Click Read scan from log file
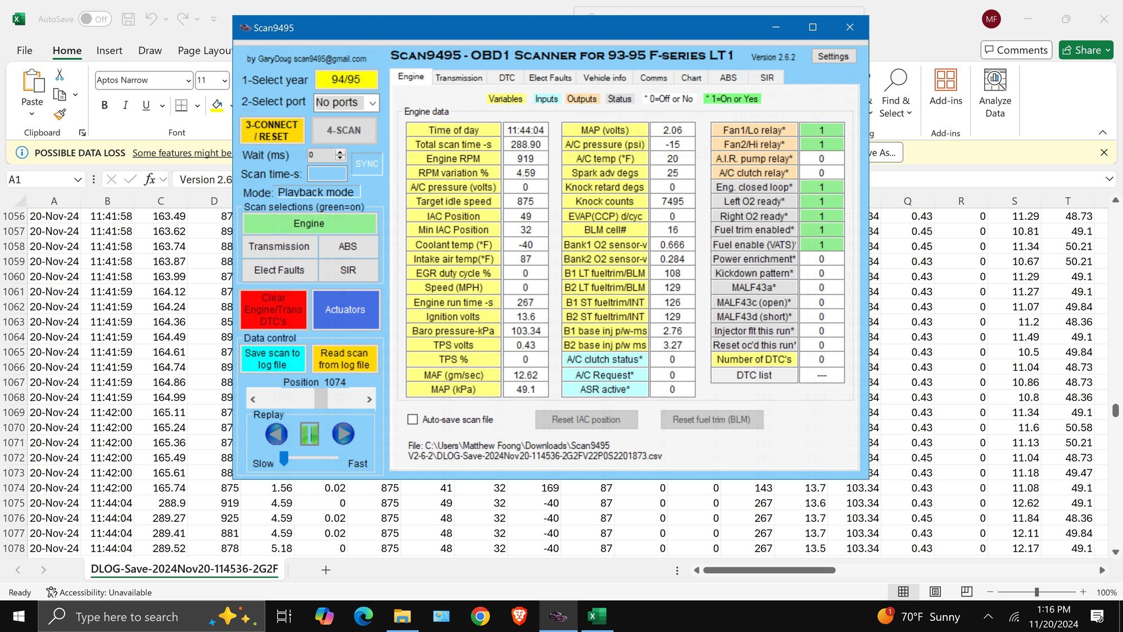The width and height of the screenshot is (1123, 632). [344, 359]
